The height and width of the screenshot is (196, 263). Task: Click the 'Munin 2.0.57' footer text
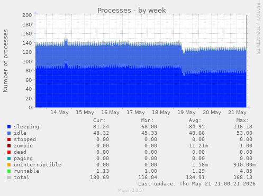[x=131, y=190]
